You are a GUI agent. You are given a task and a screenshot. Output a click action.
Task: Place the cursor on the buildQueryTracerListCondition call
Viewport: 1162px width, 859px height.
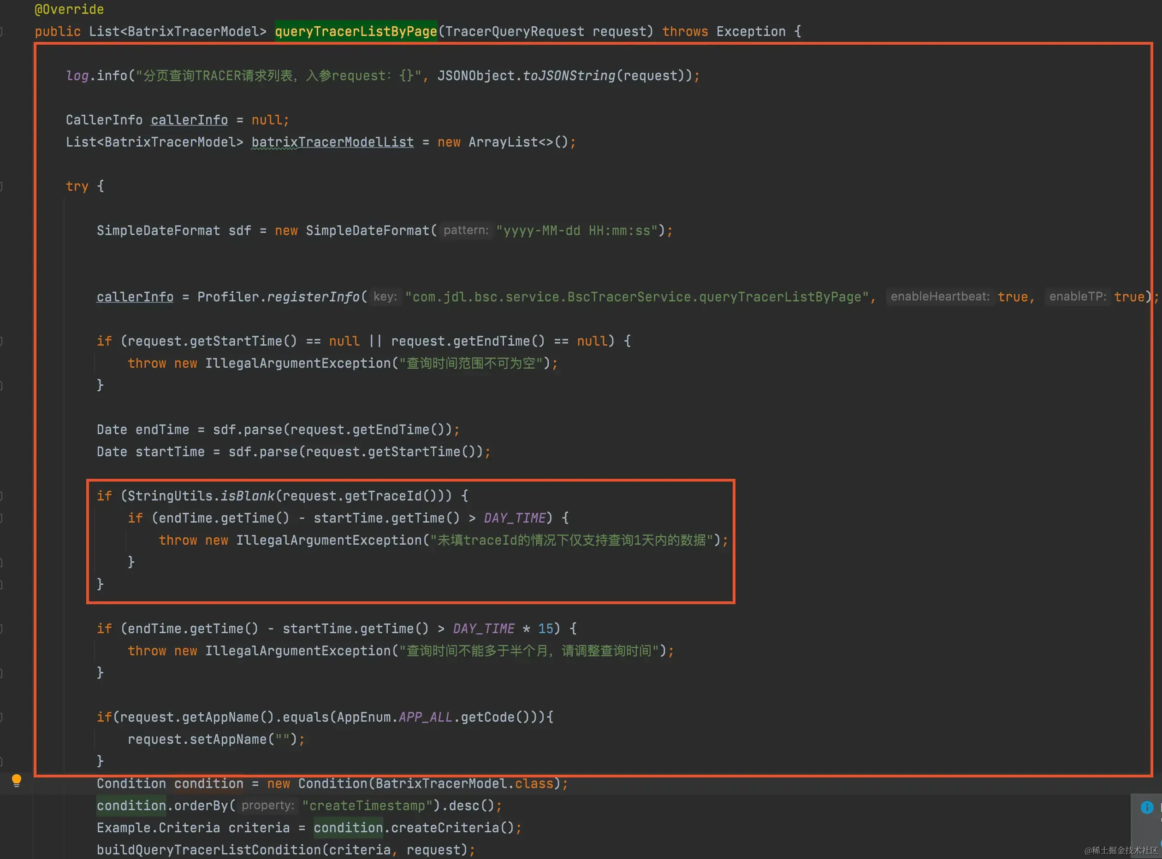(x=209, y=850)
